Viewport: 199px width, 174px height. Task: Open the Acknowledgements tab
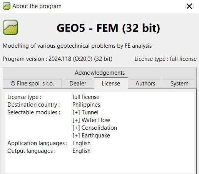click(x=100, y=73)
